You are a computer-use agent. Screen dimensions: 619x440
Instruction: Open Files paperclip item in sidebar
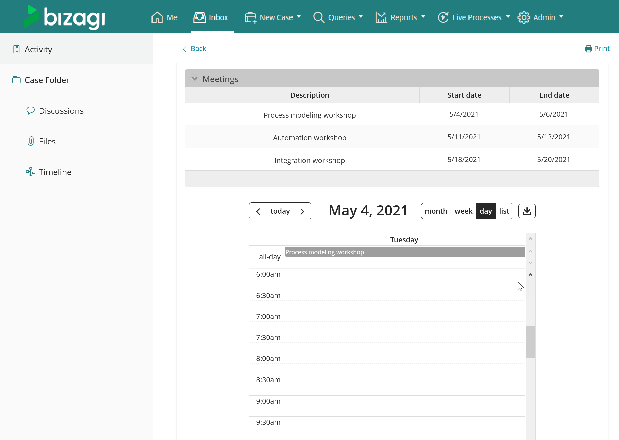(47, 141)
